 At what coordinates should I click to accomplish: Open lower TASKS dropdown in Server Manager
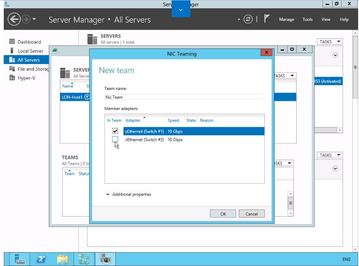pos(330,155)
